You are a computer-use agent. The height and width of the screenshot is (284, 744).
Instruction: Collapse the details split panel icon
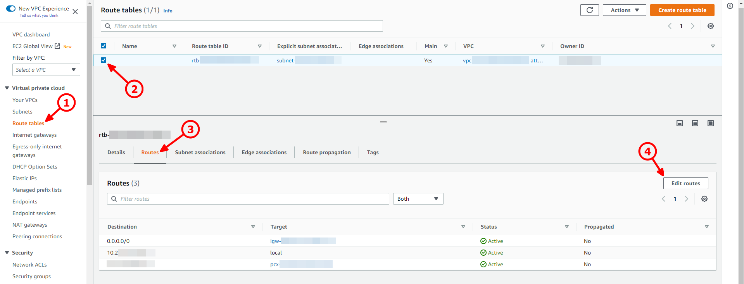679,123
